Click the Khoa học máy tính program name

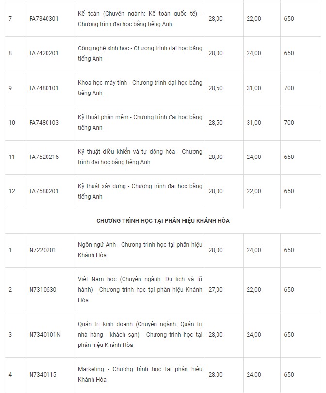point(140,88)
